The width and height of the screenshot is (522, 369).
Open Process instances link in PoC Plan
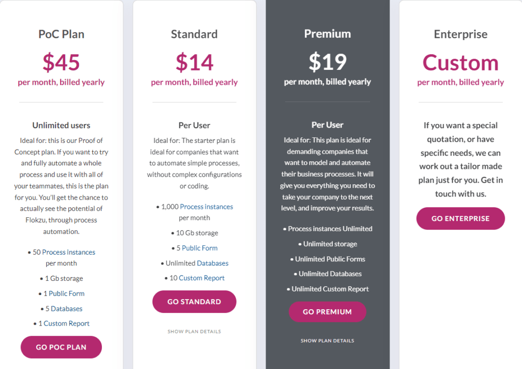point(68,252)
